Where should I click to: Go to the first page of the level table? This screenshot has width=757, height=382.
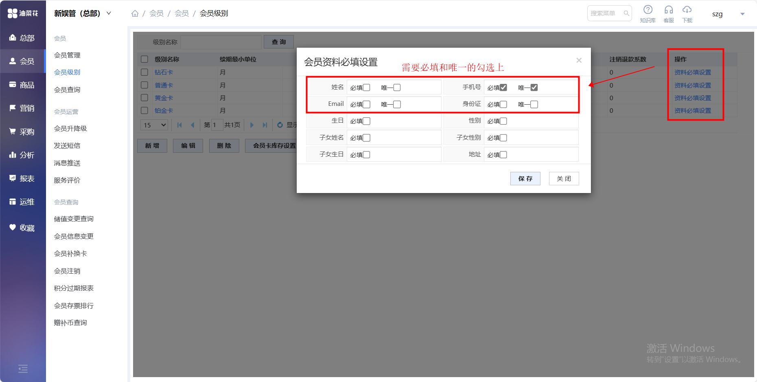(179, 125)
